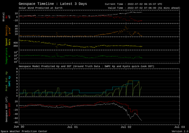Click the '350' tick on the Speed axis
Image resolution: width=189 pixels, height=133 pixels.
[16, 46]
